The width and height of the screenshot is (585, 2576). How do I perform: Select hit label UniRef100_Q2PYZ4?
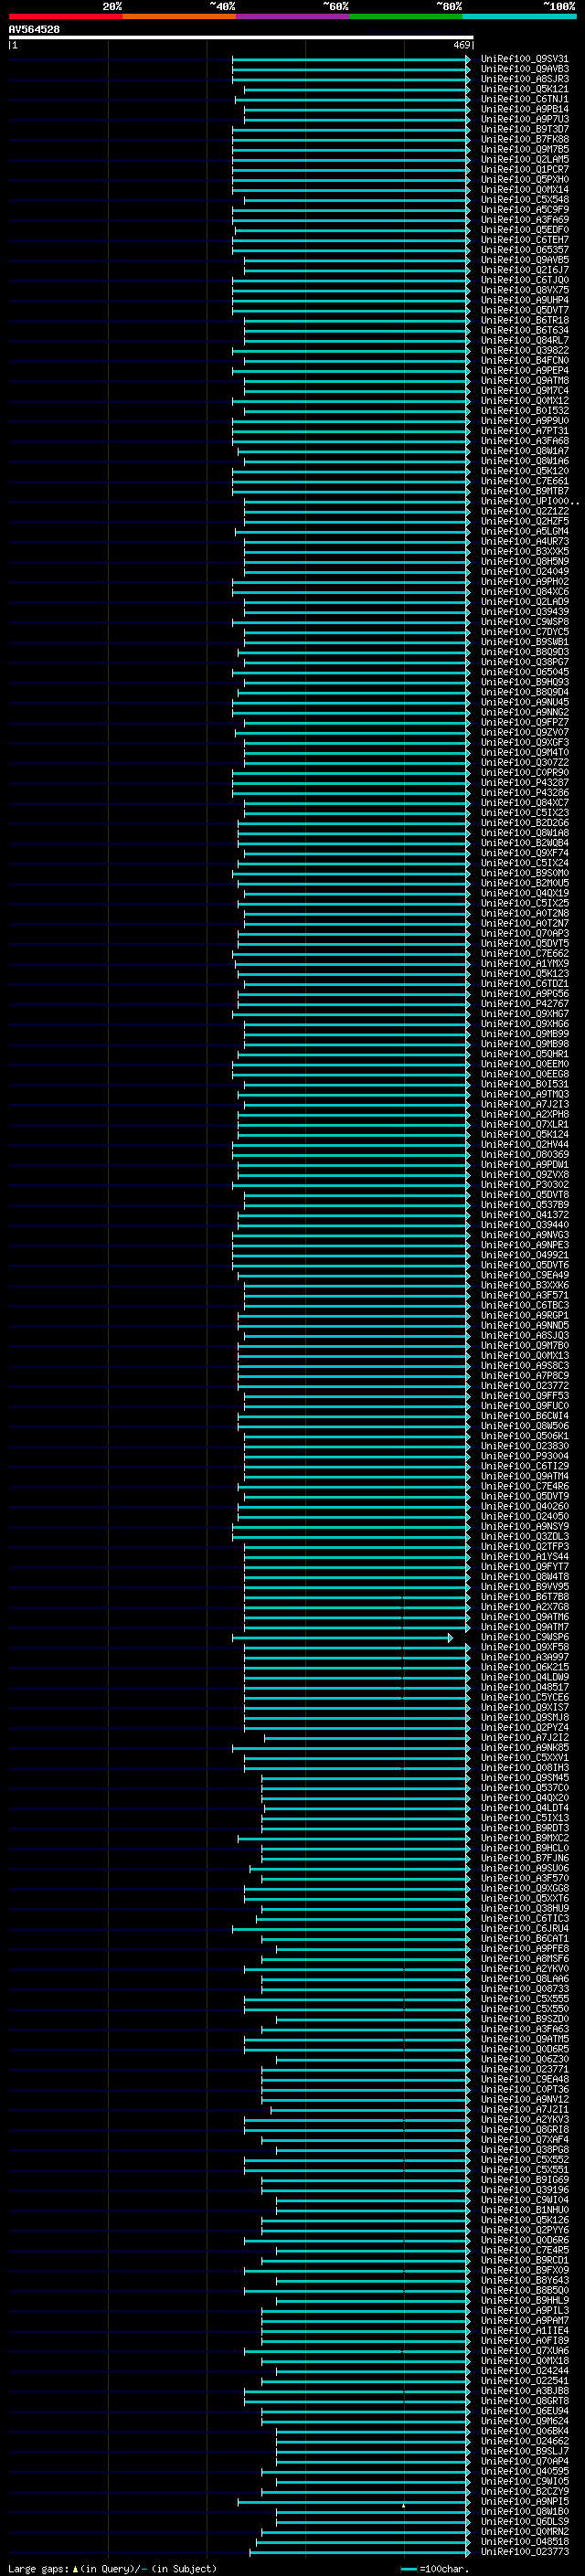click(x=525, y=1728)
